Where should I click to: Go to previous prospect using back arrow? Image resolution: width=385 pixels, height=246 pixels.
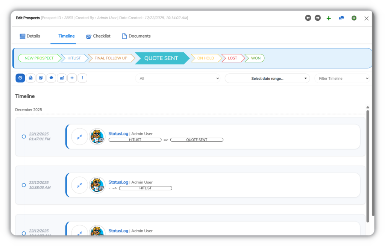pyautogui.click(x=308, y=18)
